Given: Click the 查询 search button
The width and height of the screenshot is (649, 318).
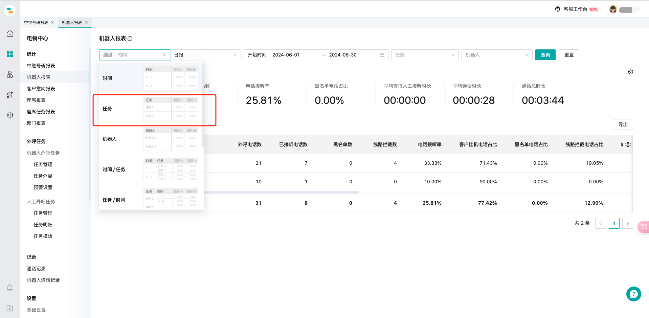Looking at the screenshot, I should pos(545,55).
